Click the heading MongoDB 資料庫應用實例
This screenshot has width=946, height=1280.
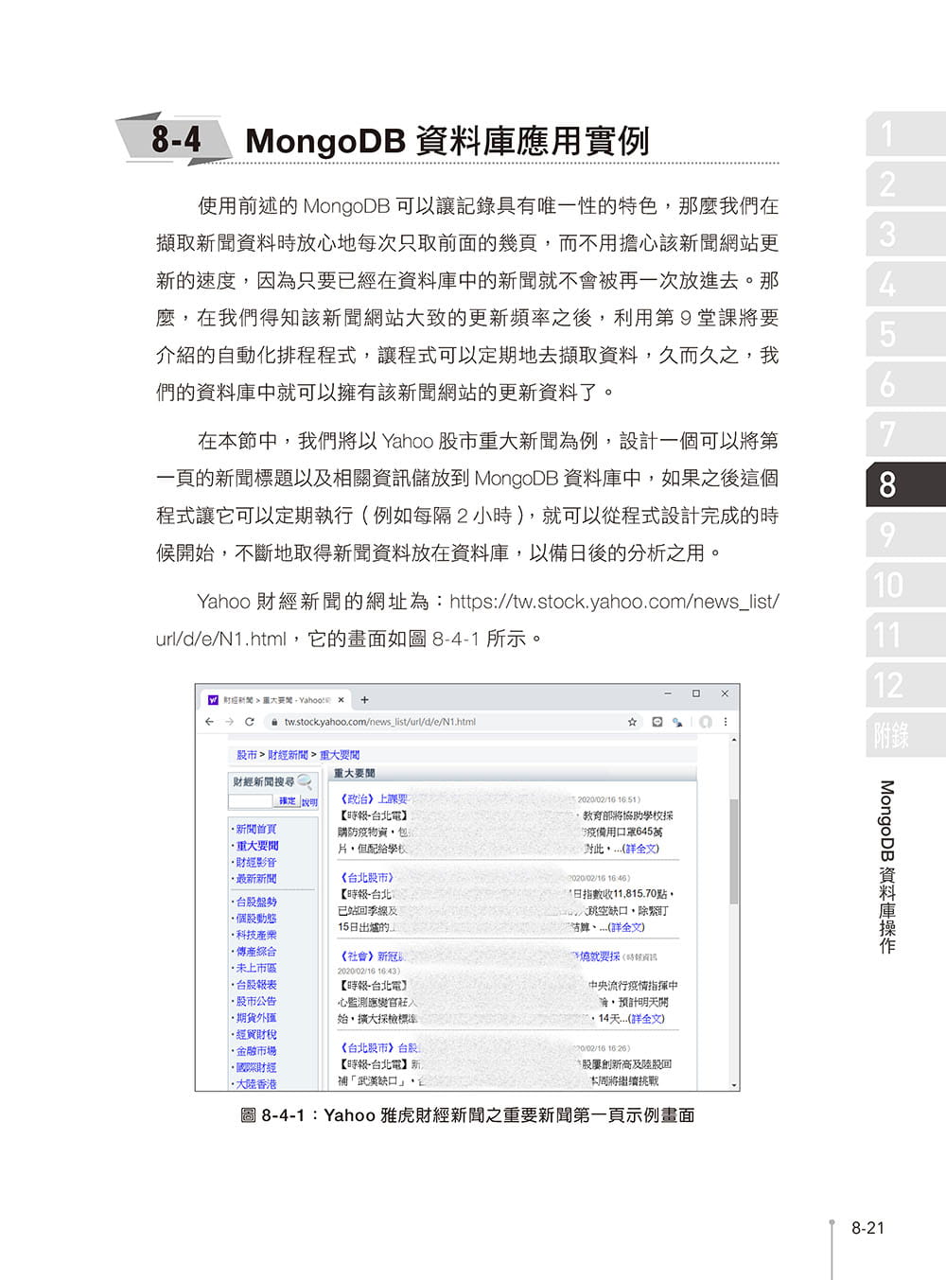pyautogui.click(x=447, y=141)
